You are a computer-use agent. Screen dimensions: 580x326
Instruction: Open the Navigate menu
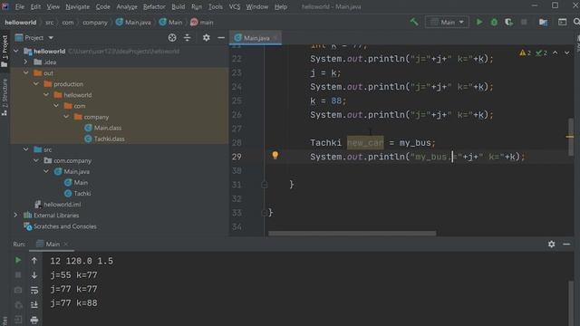pyautogui.click(x=77, y=6)
